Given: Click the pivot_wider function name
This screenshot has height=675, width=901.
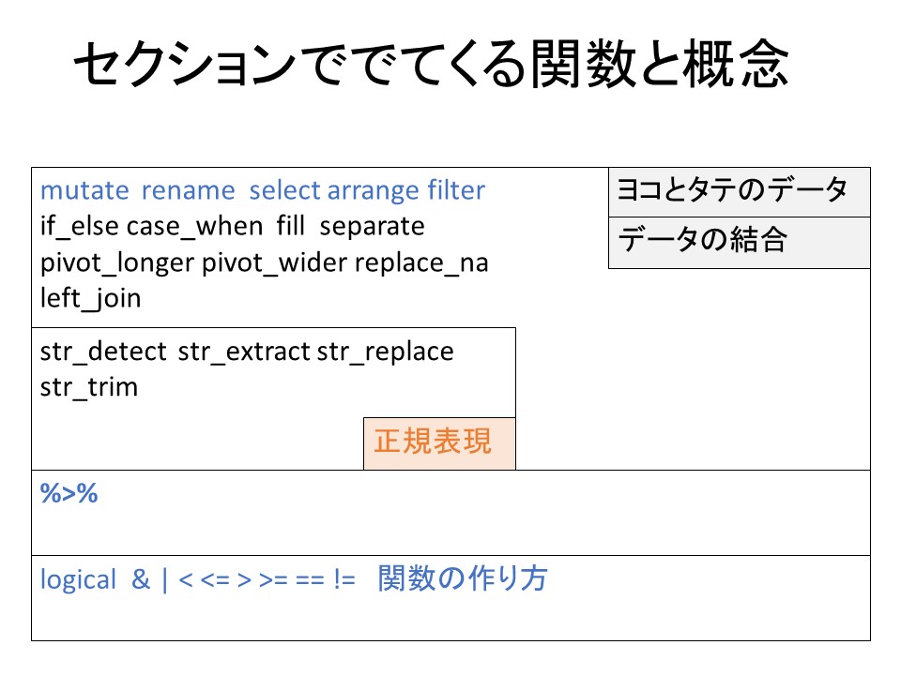Looking at the screenshot, I should 275,263.
